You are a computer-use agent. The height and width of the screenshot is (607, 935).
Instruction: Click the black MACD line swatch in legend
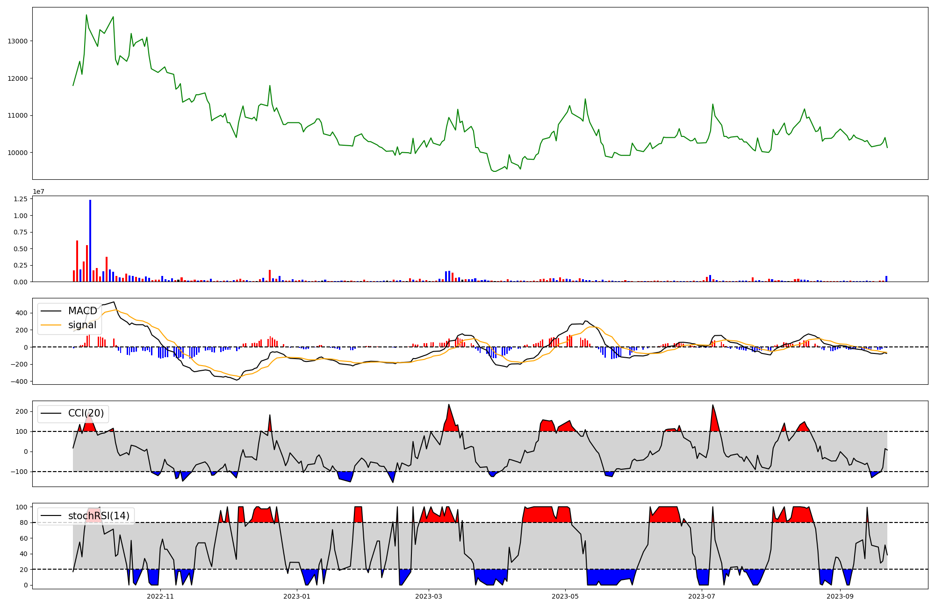pos(51,311)
